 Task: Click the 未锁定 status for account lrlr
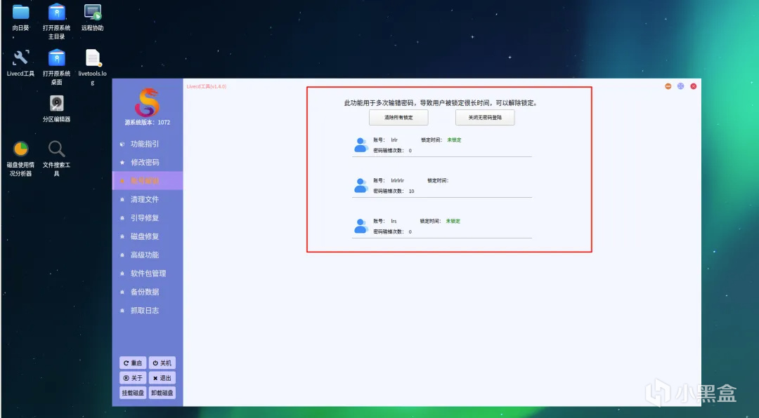tap(454, 140)
